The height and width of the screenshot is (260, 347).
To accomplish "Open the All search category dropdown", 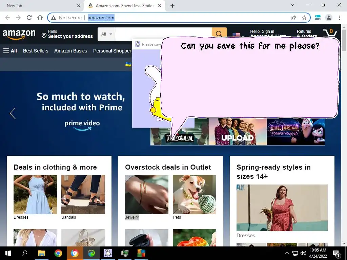I will point(106,34).
